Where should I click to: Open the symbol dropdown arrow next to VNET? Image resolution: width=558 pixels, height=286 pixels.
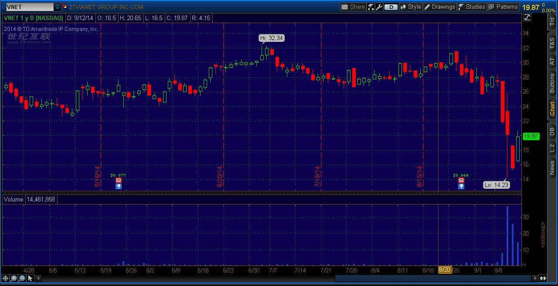pos(58,7)
